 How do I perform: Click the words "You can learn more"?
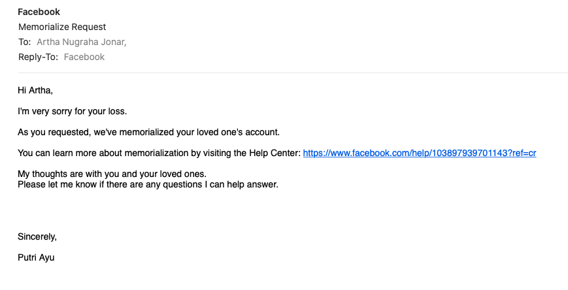coord(55,153)
